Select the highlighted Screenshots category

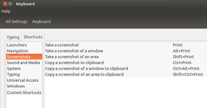pyautogui.click(x=24, y=57)
